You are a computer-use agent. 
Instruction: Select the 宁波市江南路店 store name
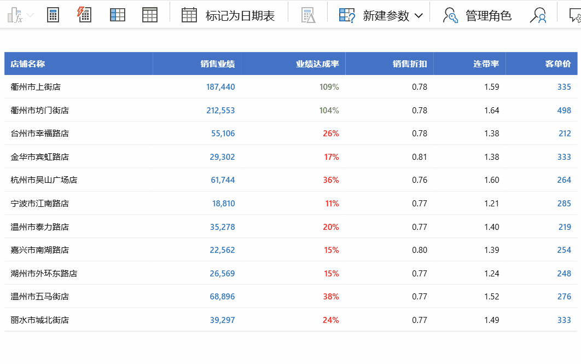click(x=39, y=204)
